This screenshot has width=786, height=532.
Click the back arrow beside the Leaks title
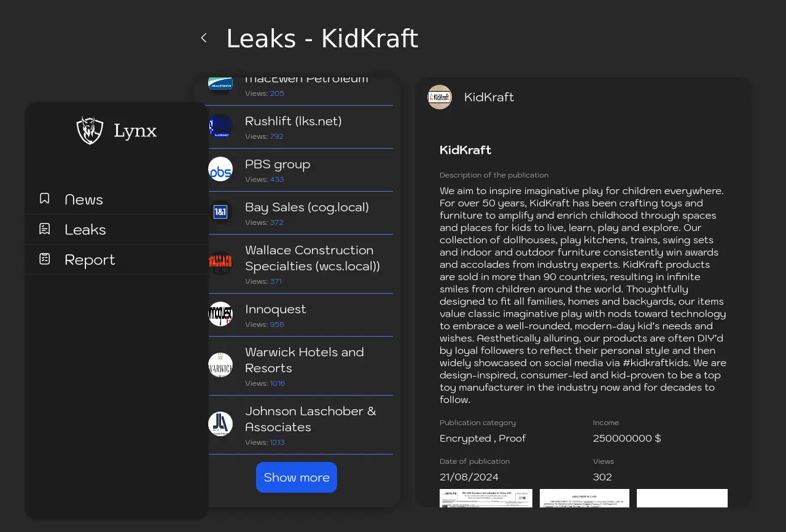(204, 38)
